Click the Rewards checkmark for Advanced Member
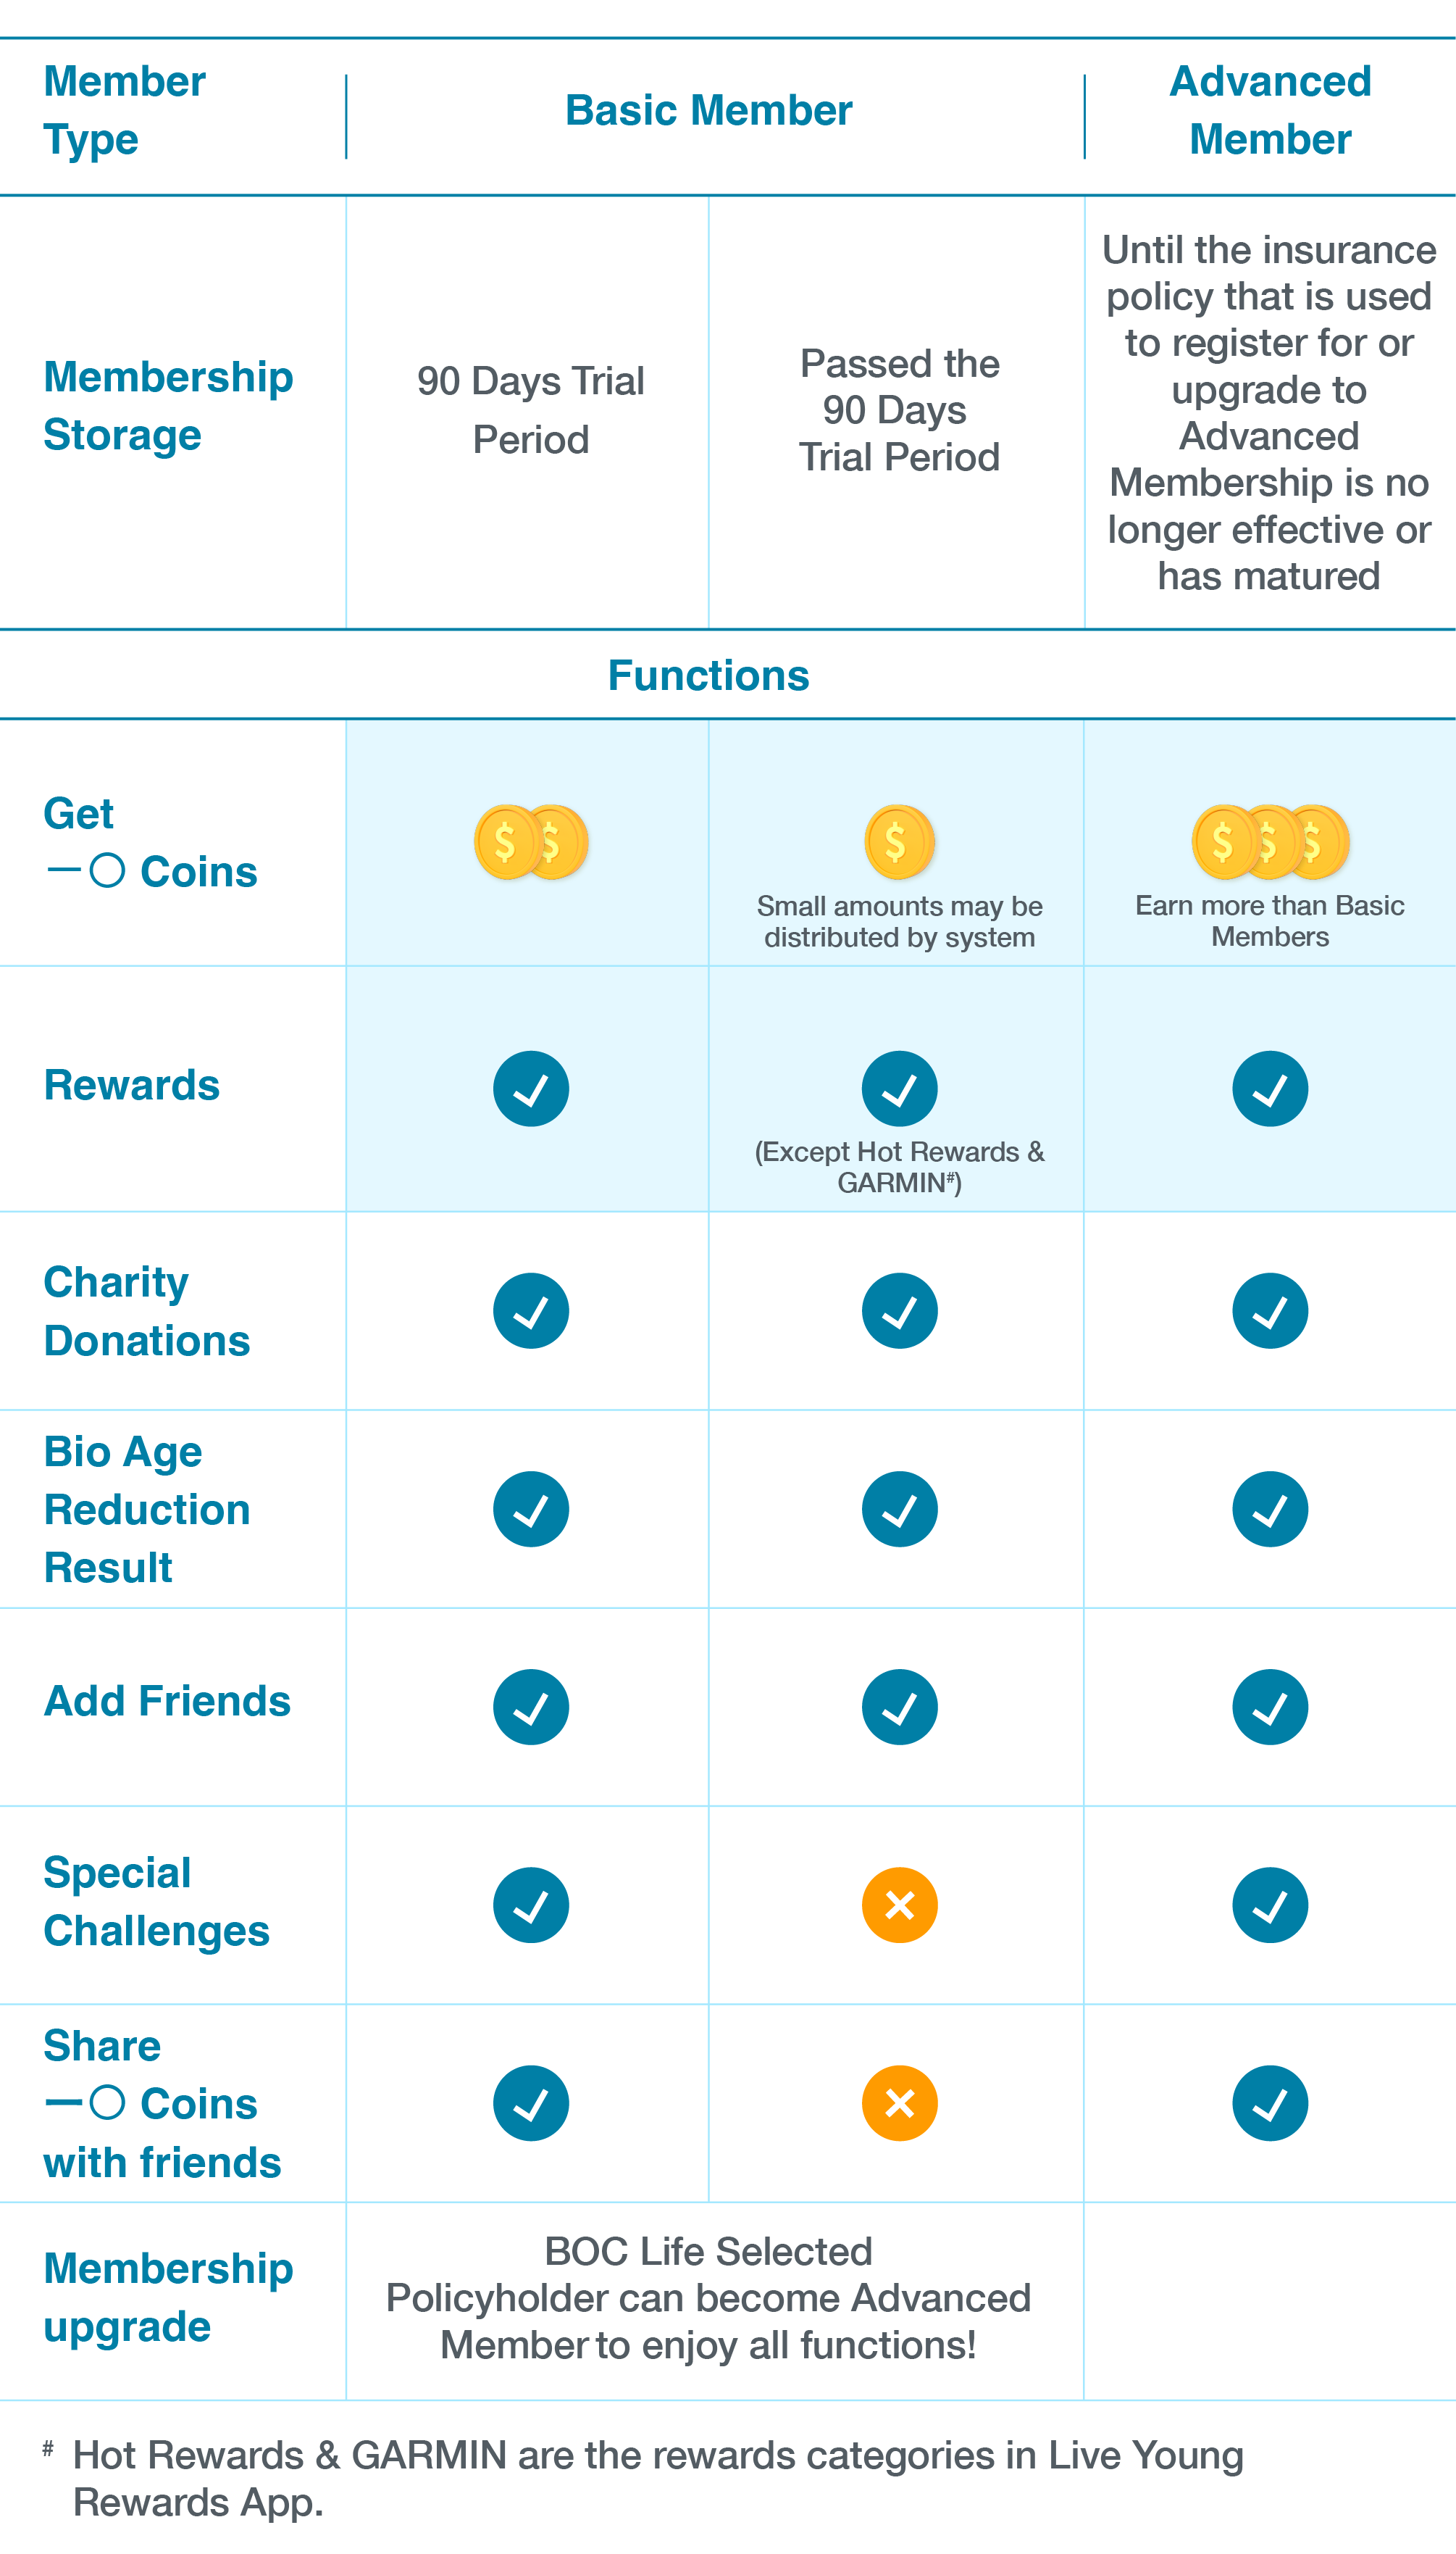The width and height of the screenshot is (1456, 2554). [x=1270, y=1089]
